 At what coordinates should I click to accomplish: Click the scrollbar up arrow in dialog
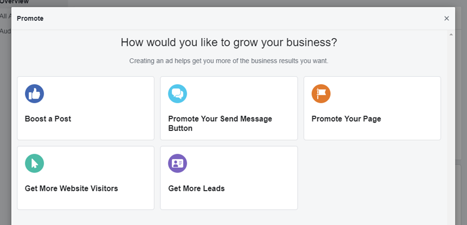point(451,34)
